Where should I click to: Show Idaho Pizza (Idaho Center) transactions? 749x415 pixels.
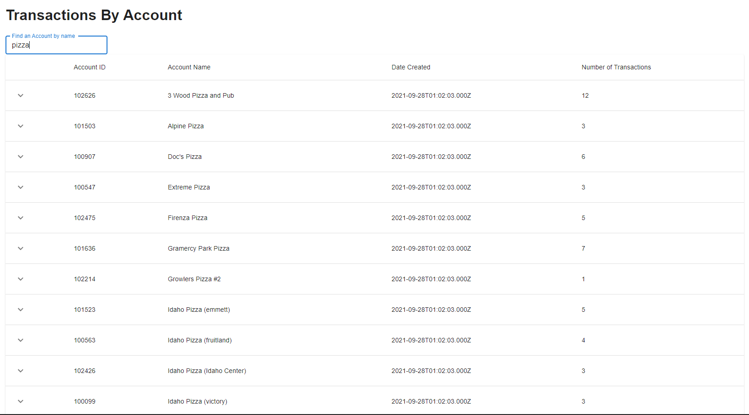(21, 371)
